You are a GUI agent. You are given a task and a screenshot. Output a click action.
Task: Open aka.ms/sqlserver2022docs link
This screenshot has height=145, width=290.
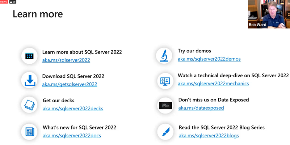(72, 136)
